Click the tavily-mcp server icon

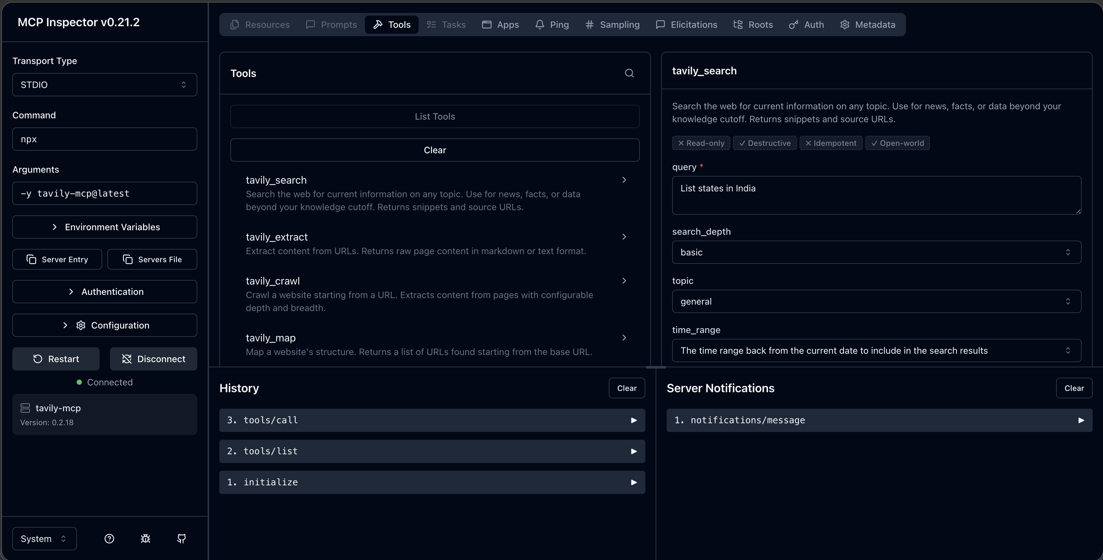pos(25,408)
